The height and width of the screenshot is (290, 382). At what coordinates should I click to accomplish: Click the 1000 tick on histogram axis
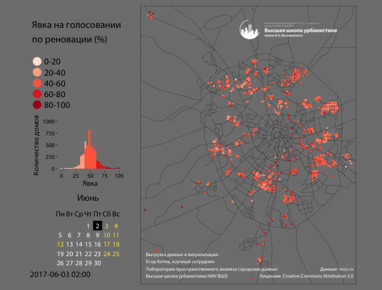click(x=48, y=121)
